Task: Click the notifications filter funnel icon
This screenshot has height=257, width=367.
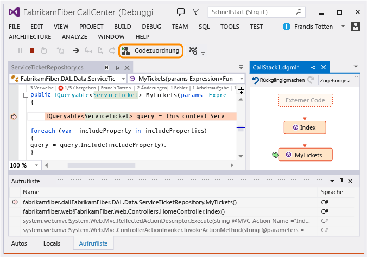Action: point(195,12)
